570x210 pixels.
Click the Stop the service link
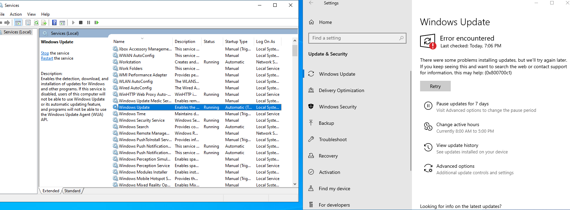pos(45,53)
